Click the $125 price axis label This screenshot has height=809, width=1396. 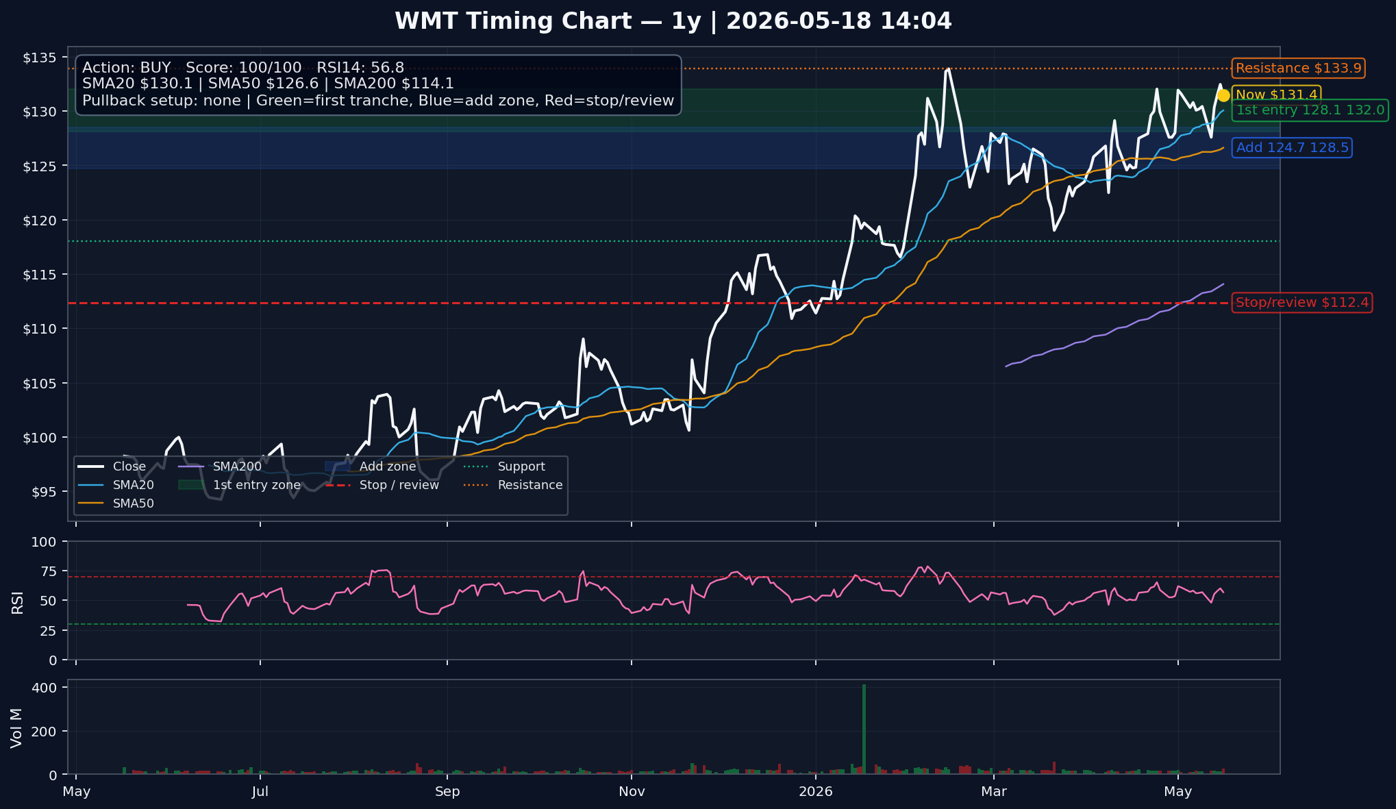(x=40, y=166)
